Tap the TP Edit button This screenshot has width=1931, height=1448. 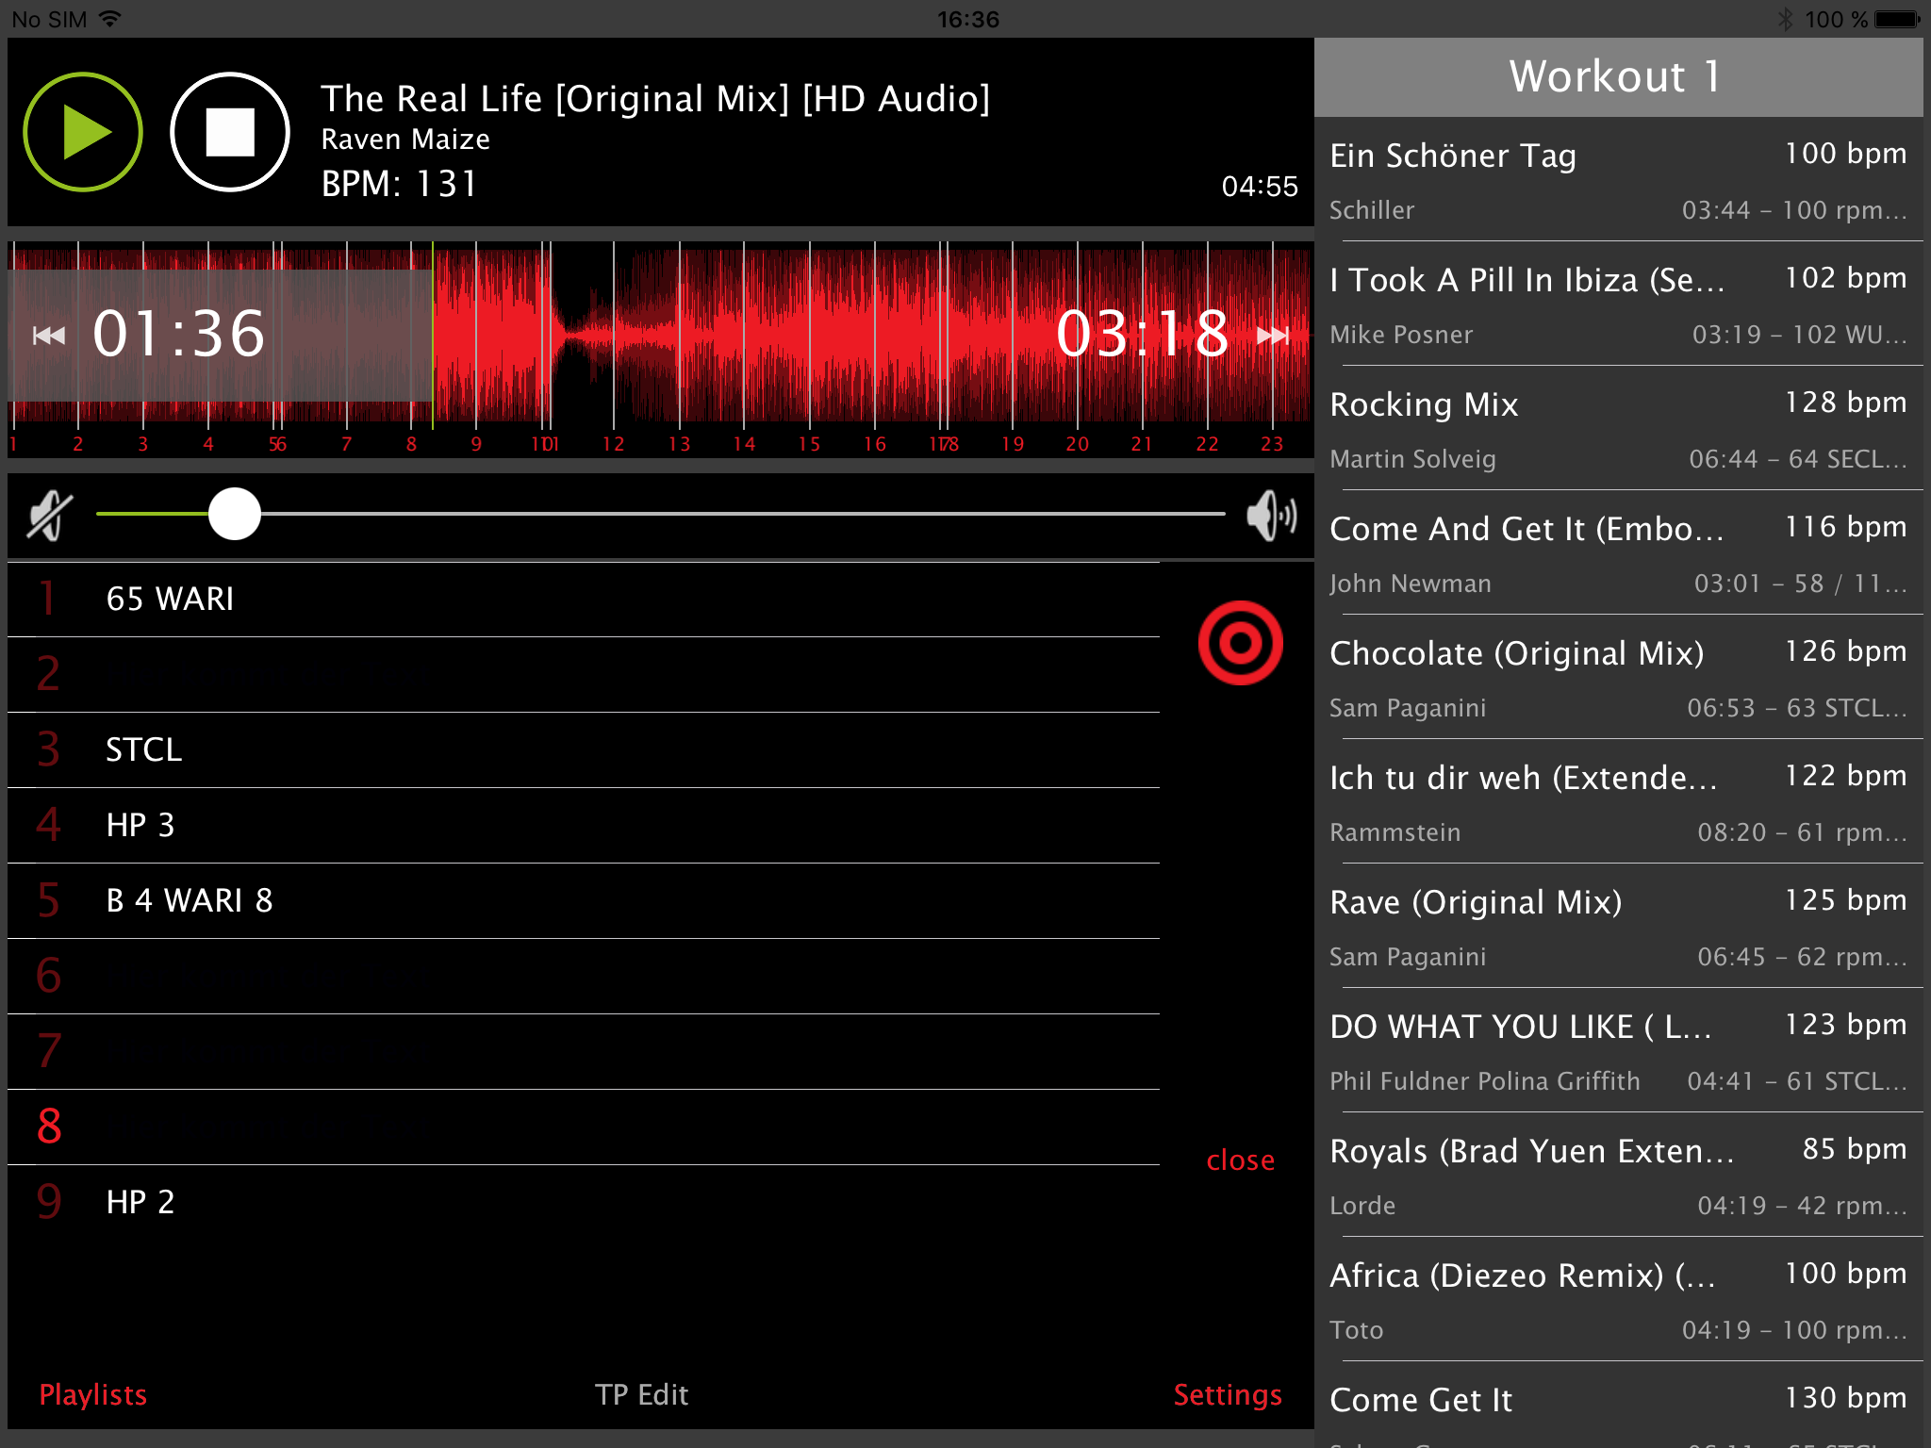click(641, 1394)
